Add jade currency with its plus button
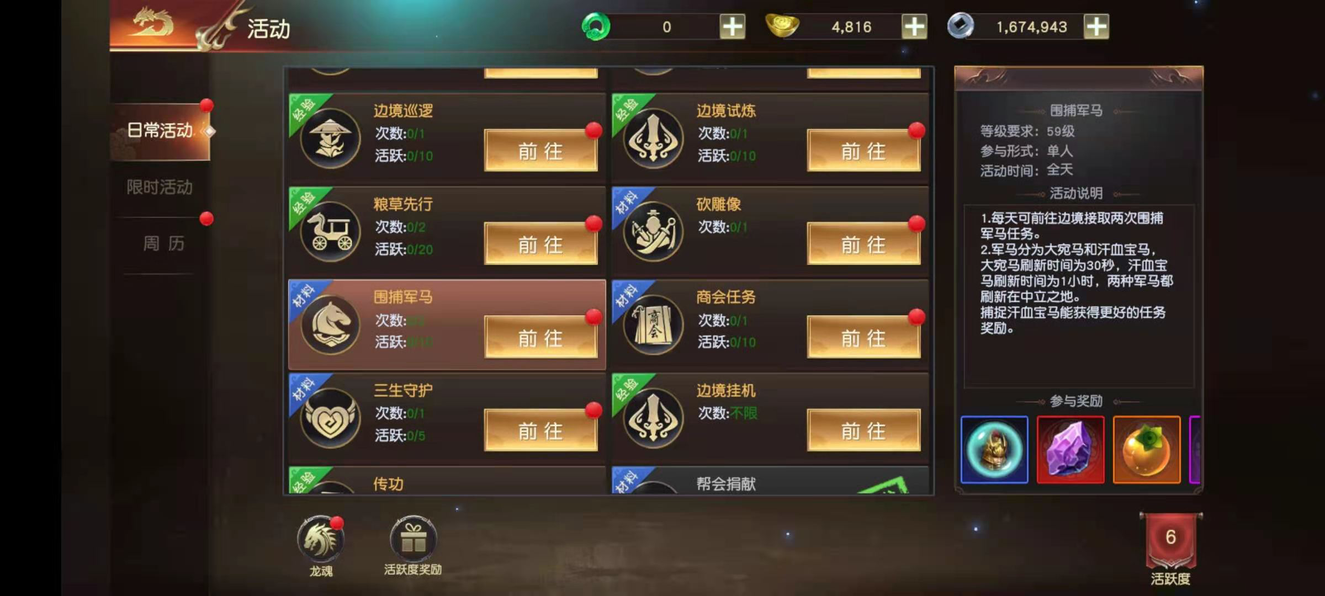Viewport: 1325px width, 596px height. (x=733, y=26)
